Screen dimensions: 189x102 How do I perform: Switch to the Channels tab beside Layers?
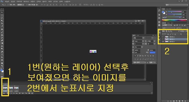pyautogui.click(x=168, y=23)
